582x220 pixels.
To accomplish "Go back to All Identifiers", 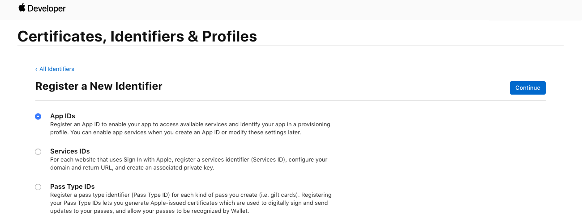I will 55,69.
